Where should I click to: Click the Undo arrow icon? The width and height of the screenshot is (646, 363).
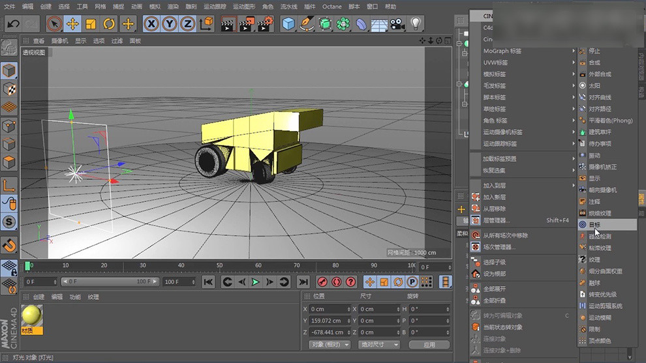click(12, 24)
